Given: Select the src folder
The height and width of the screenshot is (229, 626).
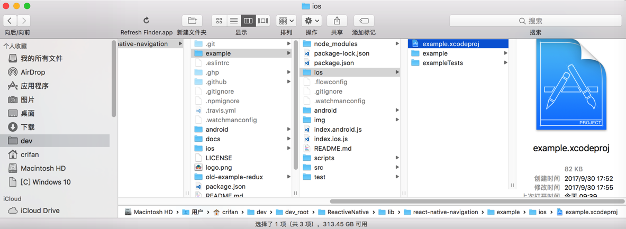Looking at the screenshot, I should point(350,168).
